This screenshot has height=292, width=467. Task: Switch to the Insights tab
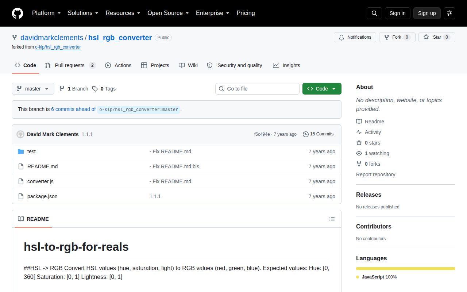286,65
